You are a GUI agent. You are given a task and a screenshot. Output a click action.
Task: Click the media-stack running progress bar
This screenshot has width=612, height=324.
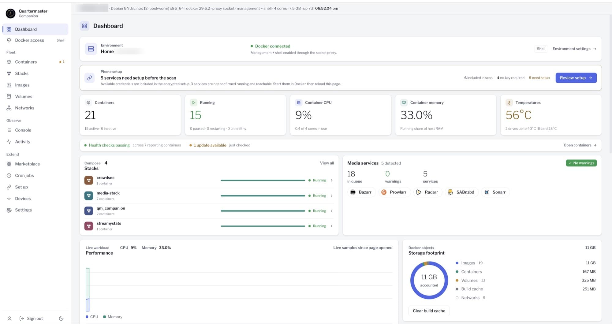(263, 196)
